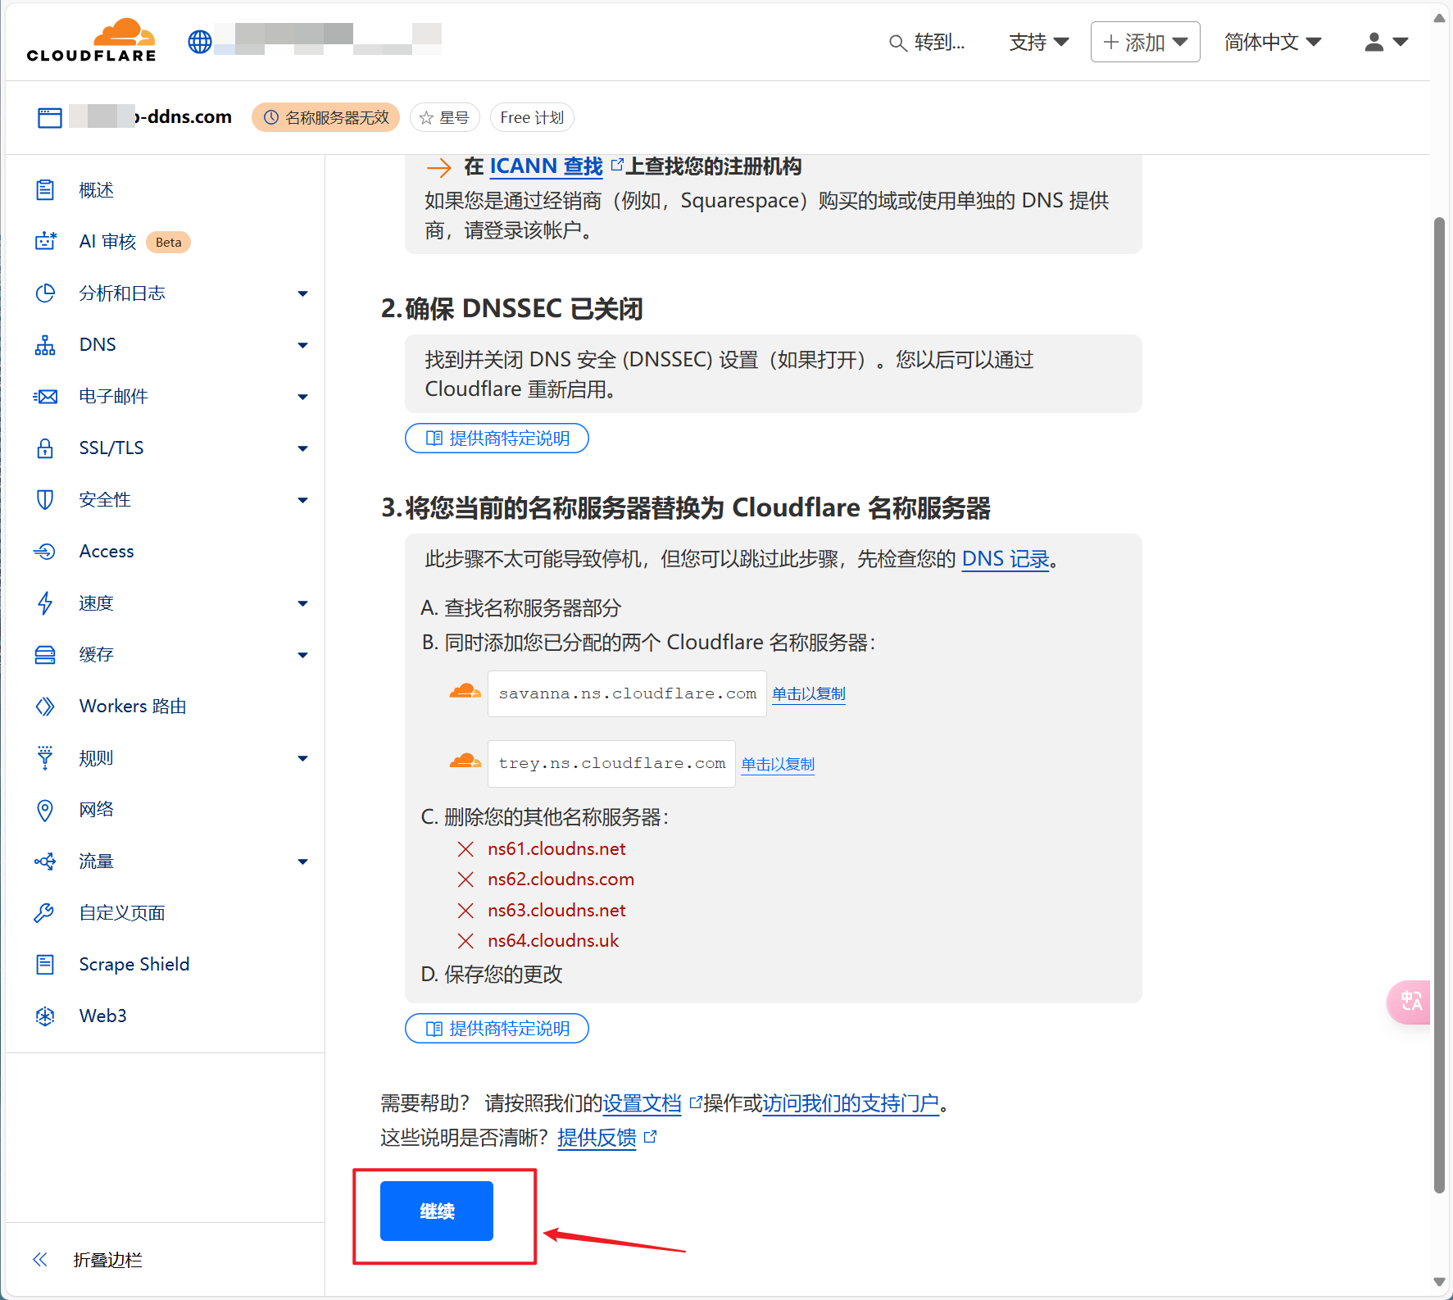Click the Access login arrow icon
Image resolution: width=1453 pixels, height=1300 pixels.
45,552
